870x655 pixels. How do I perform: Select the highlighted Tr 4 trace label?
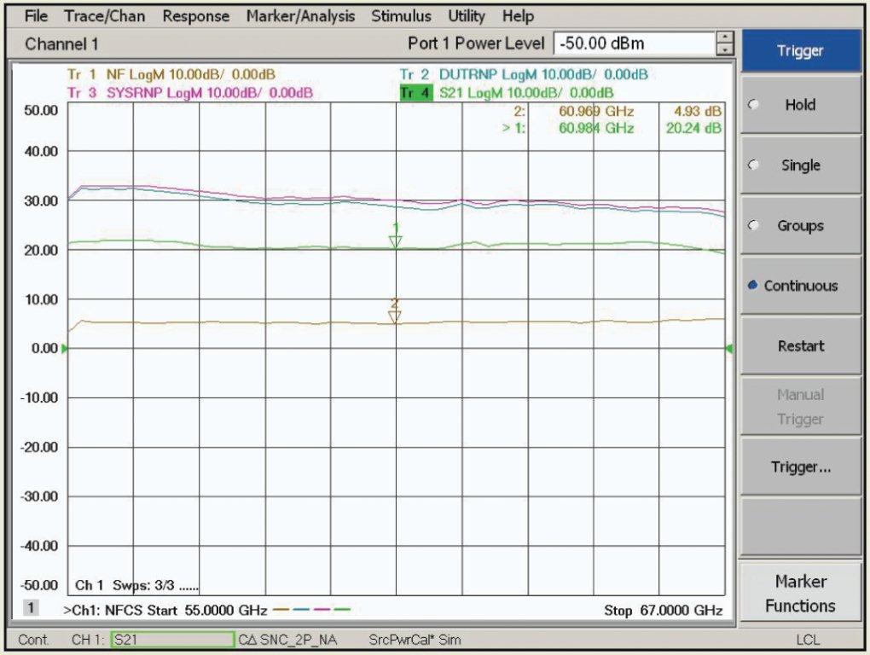417,93
